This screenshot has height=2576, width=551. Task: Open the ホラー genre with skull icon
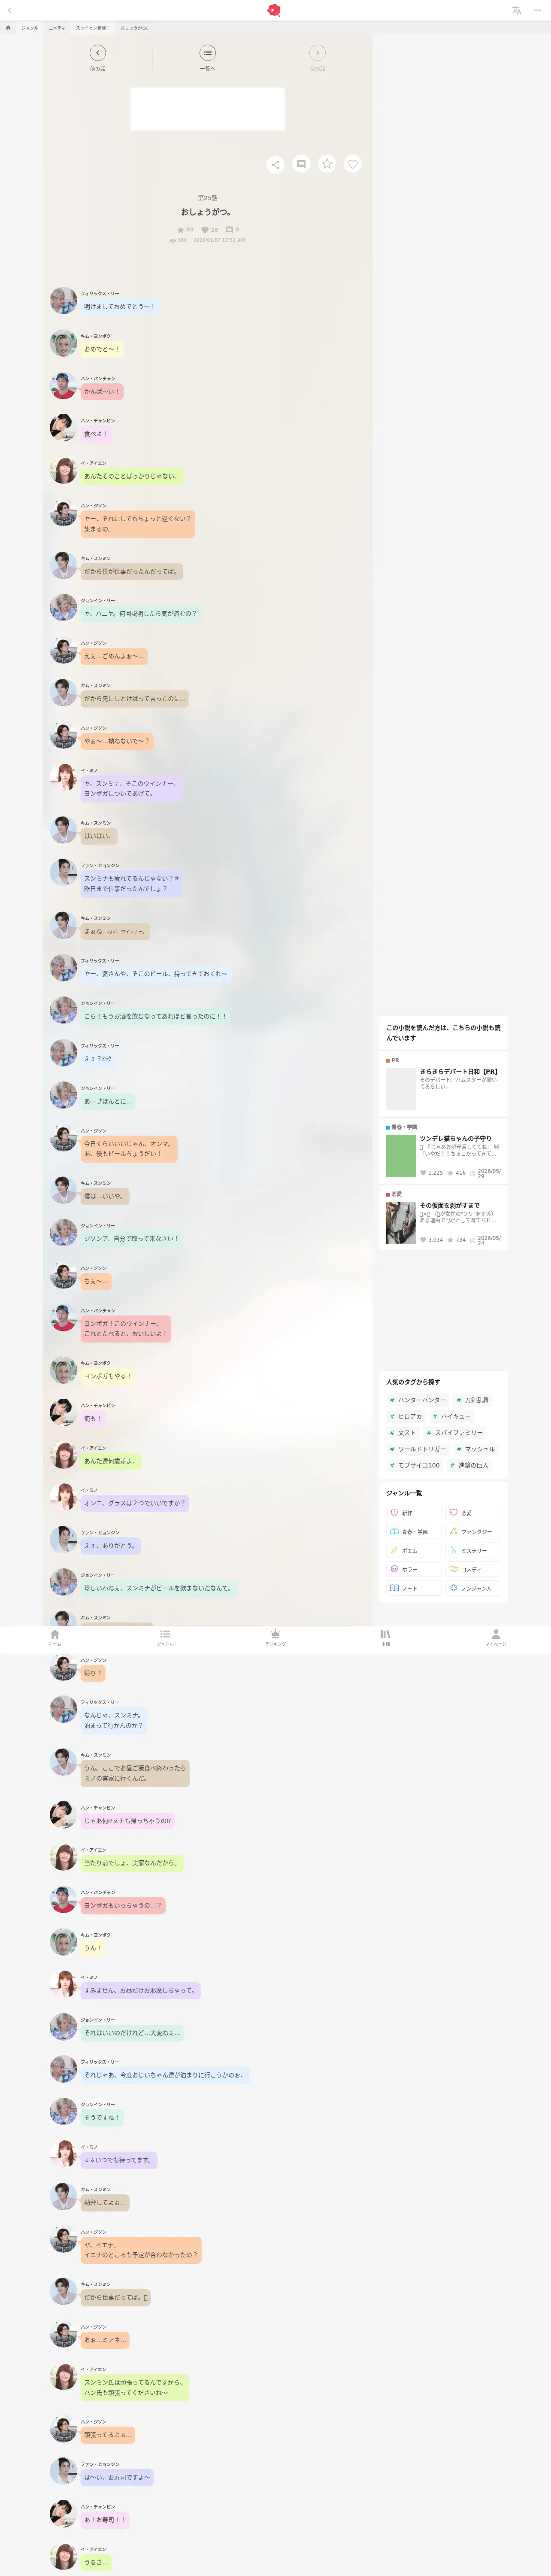pyautogui.click(x=415, y=1569)
